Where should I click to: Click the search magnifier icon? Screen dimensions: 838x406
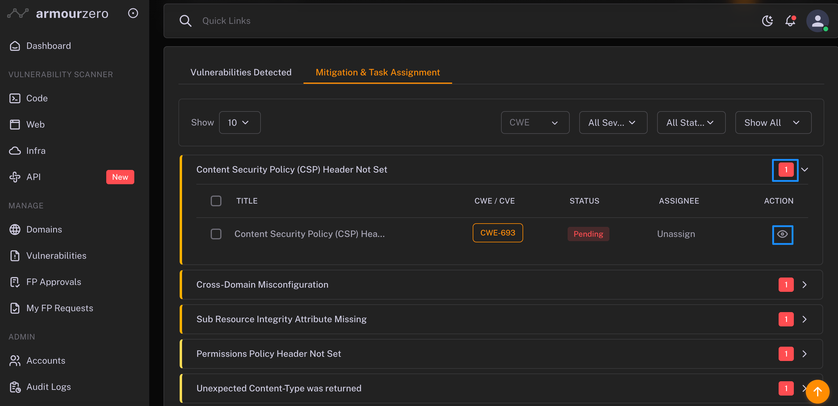(185, 21)
